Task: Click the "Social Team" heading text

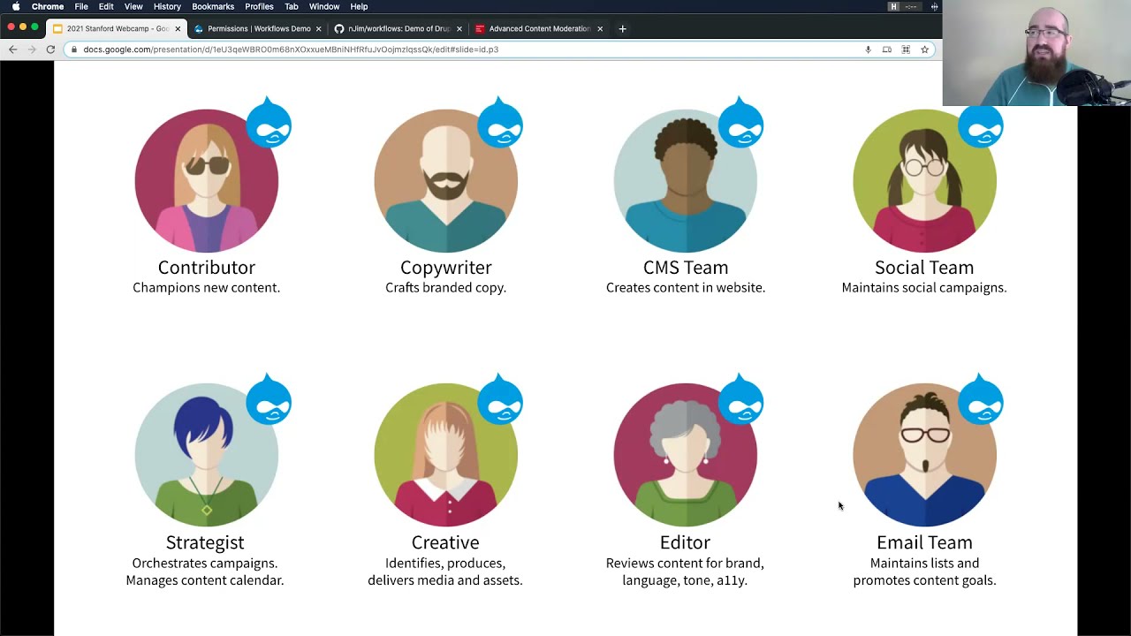Action: pos(924,268)
